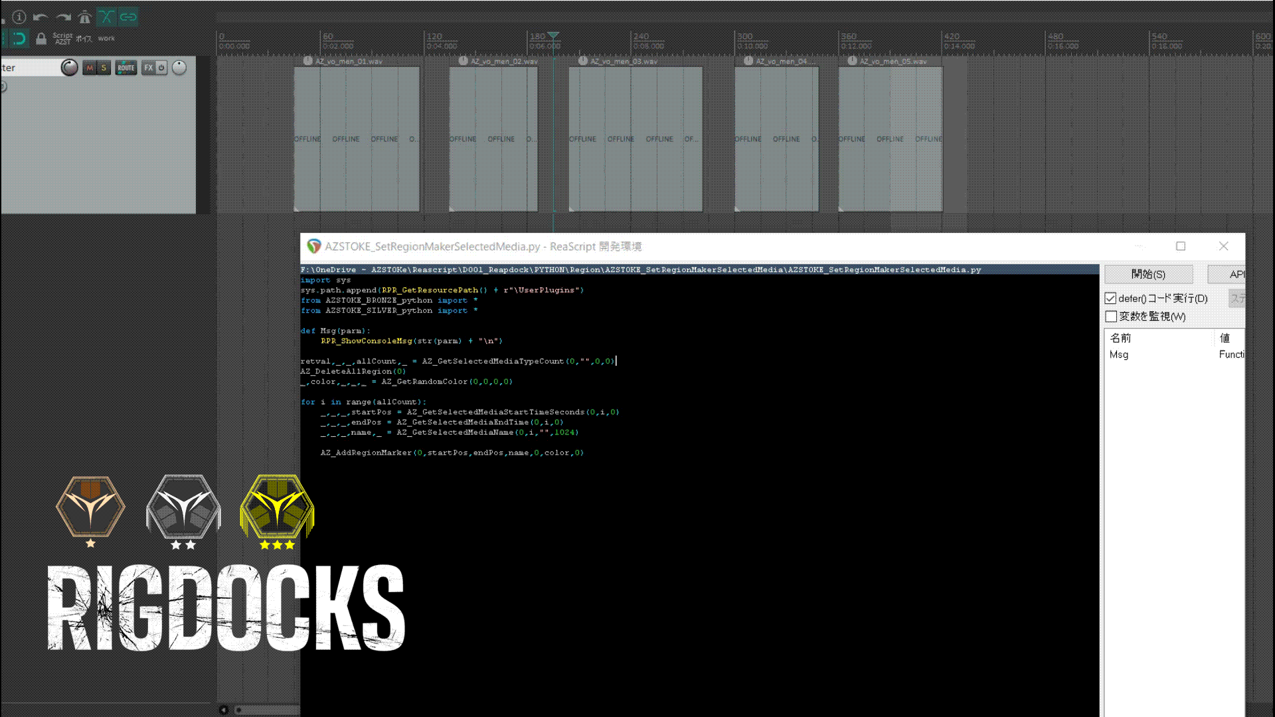
Task: Click ruler at 480 / 0:16.000
Action: click(1062, 41)
